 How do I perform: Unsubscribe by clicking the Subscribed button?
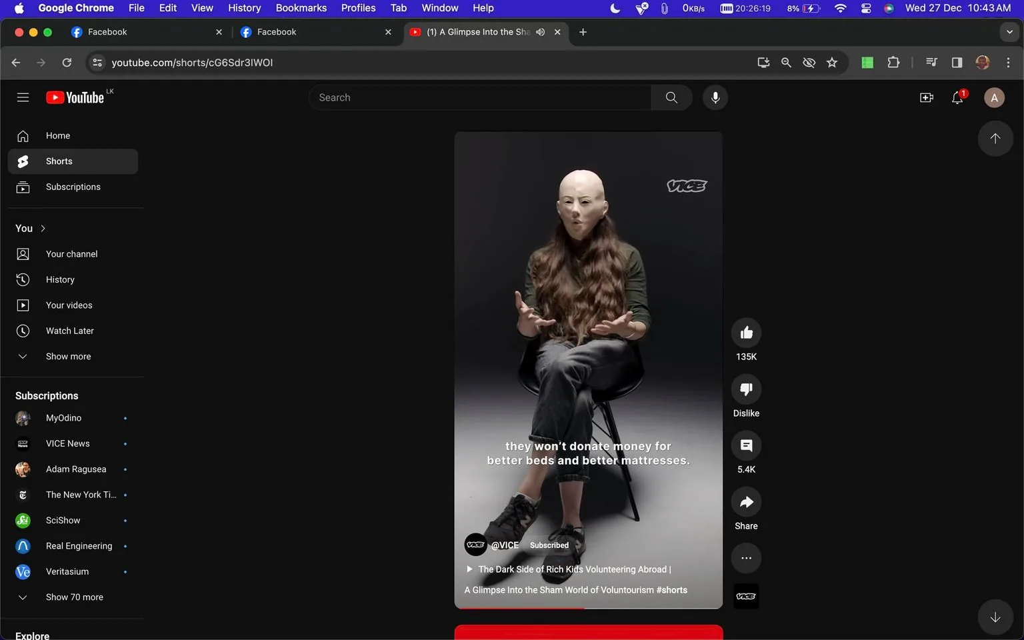tap(549, 545)
